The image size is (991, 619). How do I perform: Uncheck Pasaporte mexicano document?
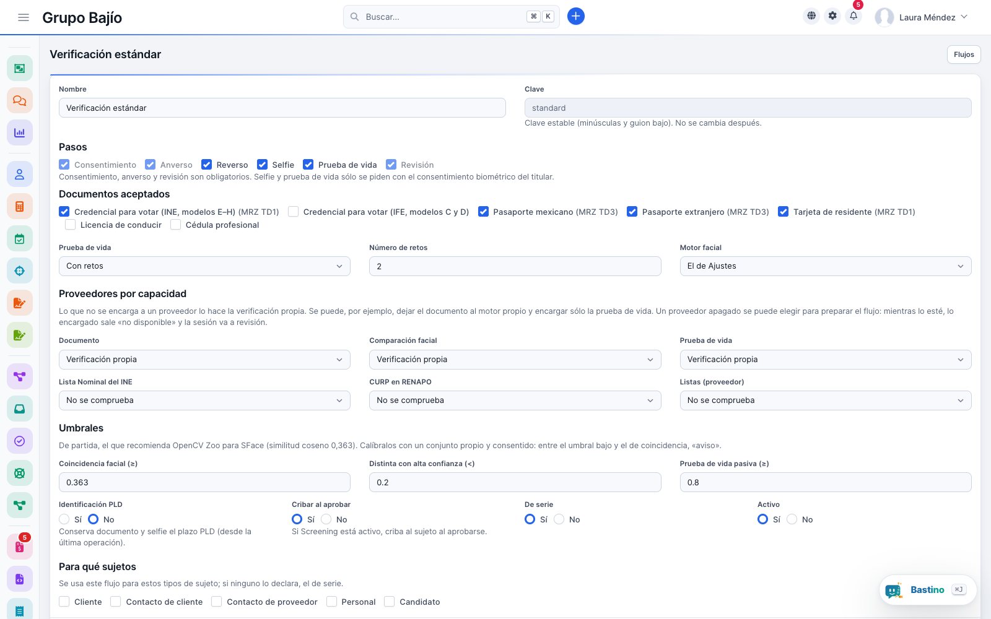484,212
